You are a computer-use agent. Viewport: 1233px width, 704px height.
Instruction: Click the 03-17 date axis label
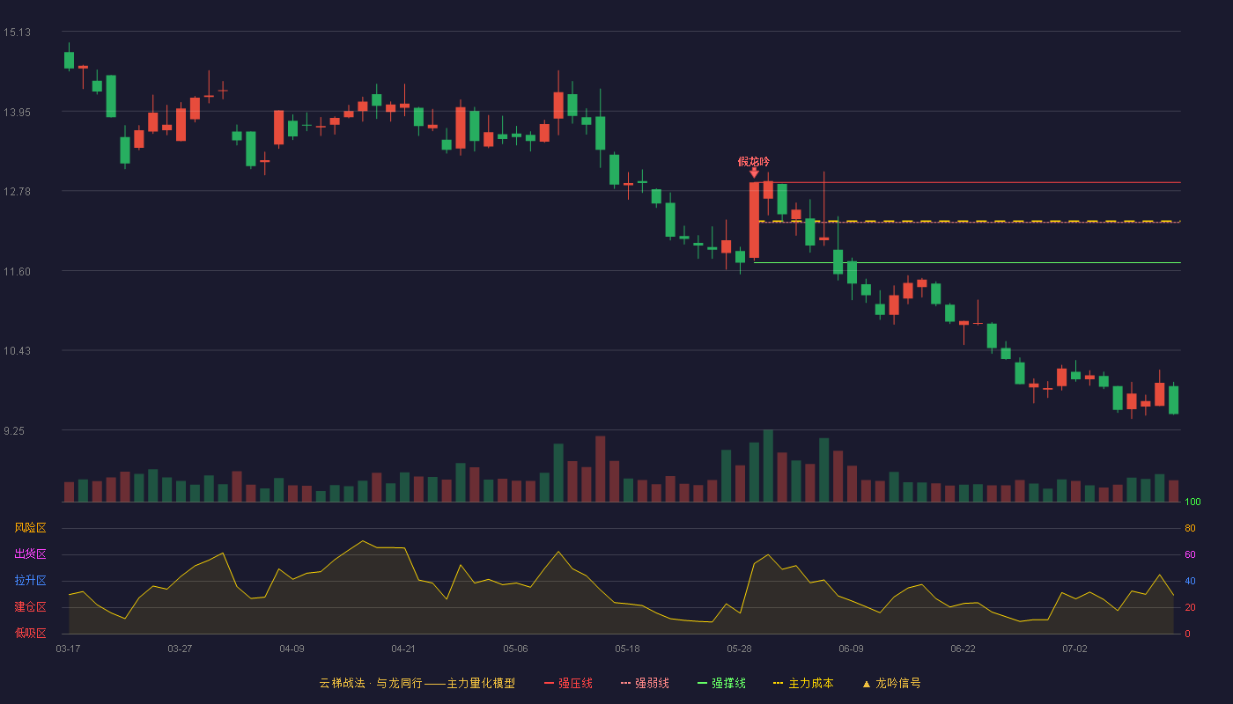[x=68, y=649]
